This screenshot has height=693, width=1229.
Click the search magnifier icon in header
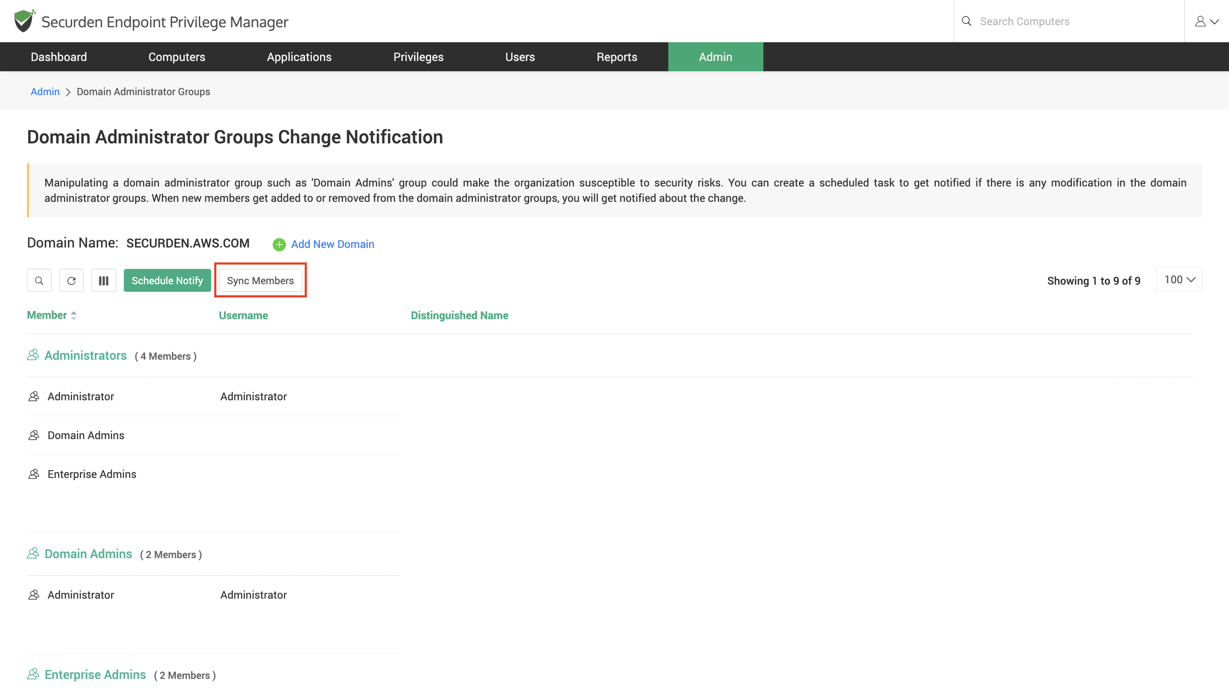click(x=966, y=21)
